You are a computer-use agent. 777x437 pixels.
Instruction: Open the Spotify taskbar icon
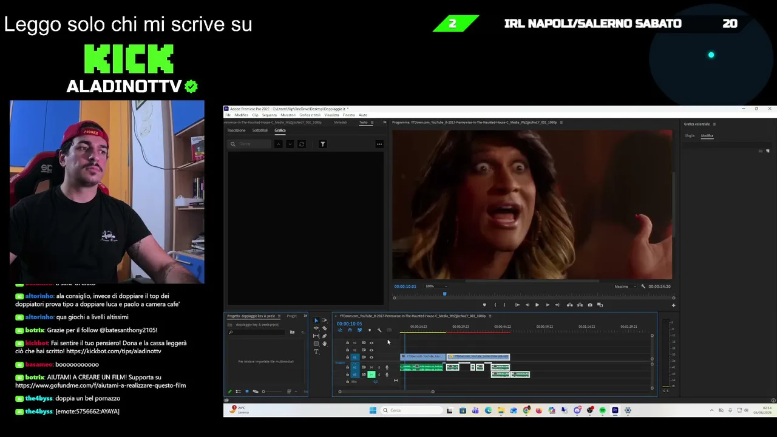[602, 410]
